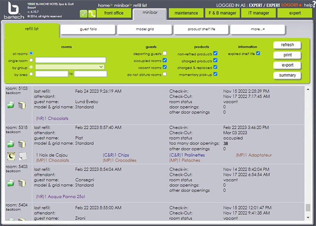Enable the departing guests checkbox

click(x=165, y=54)
